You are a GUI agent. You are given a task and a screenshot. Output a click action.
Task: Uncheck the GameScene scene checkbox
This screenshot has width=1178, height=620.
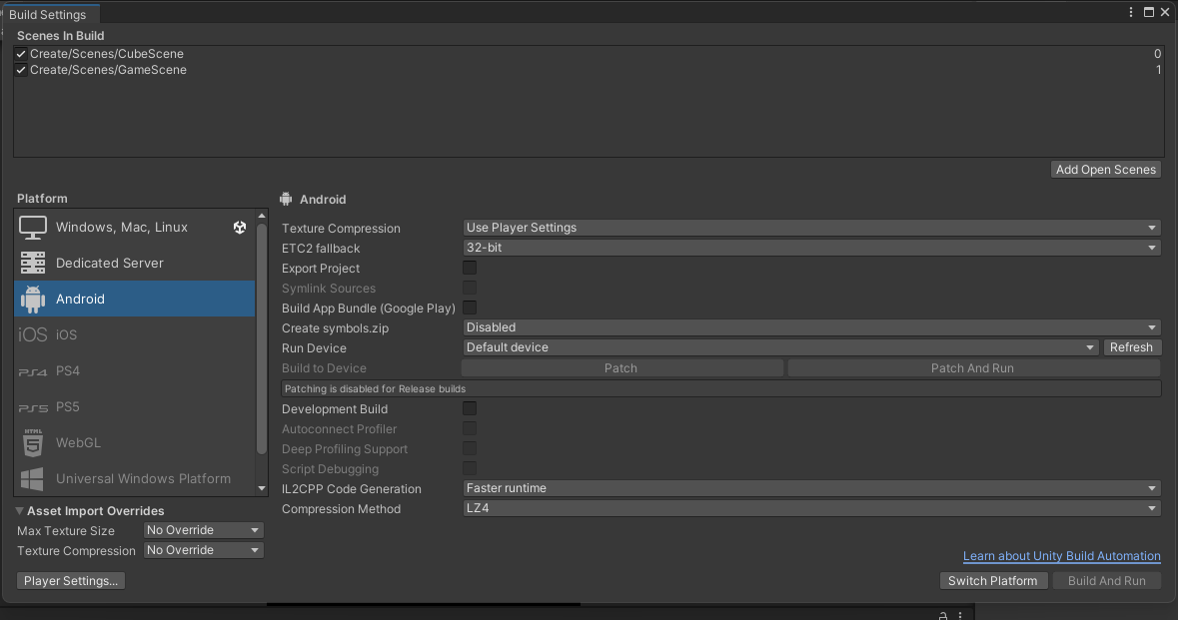(x=21, y=70)
